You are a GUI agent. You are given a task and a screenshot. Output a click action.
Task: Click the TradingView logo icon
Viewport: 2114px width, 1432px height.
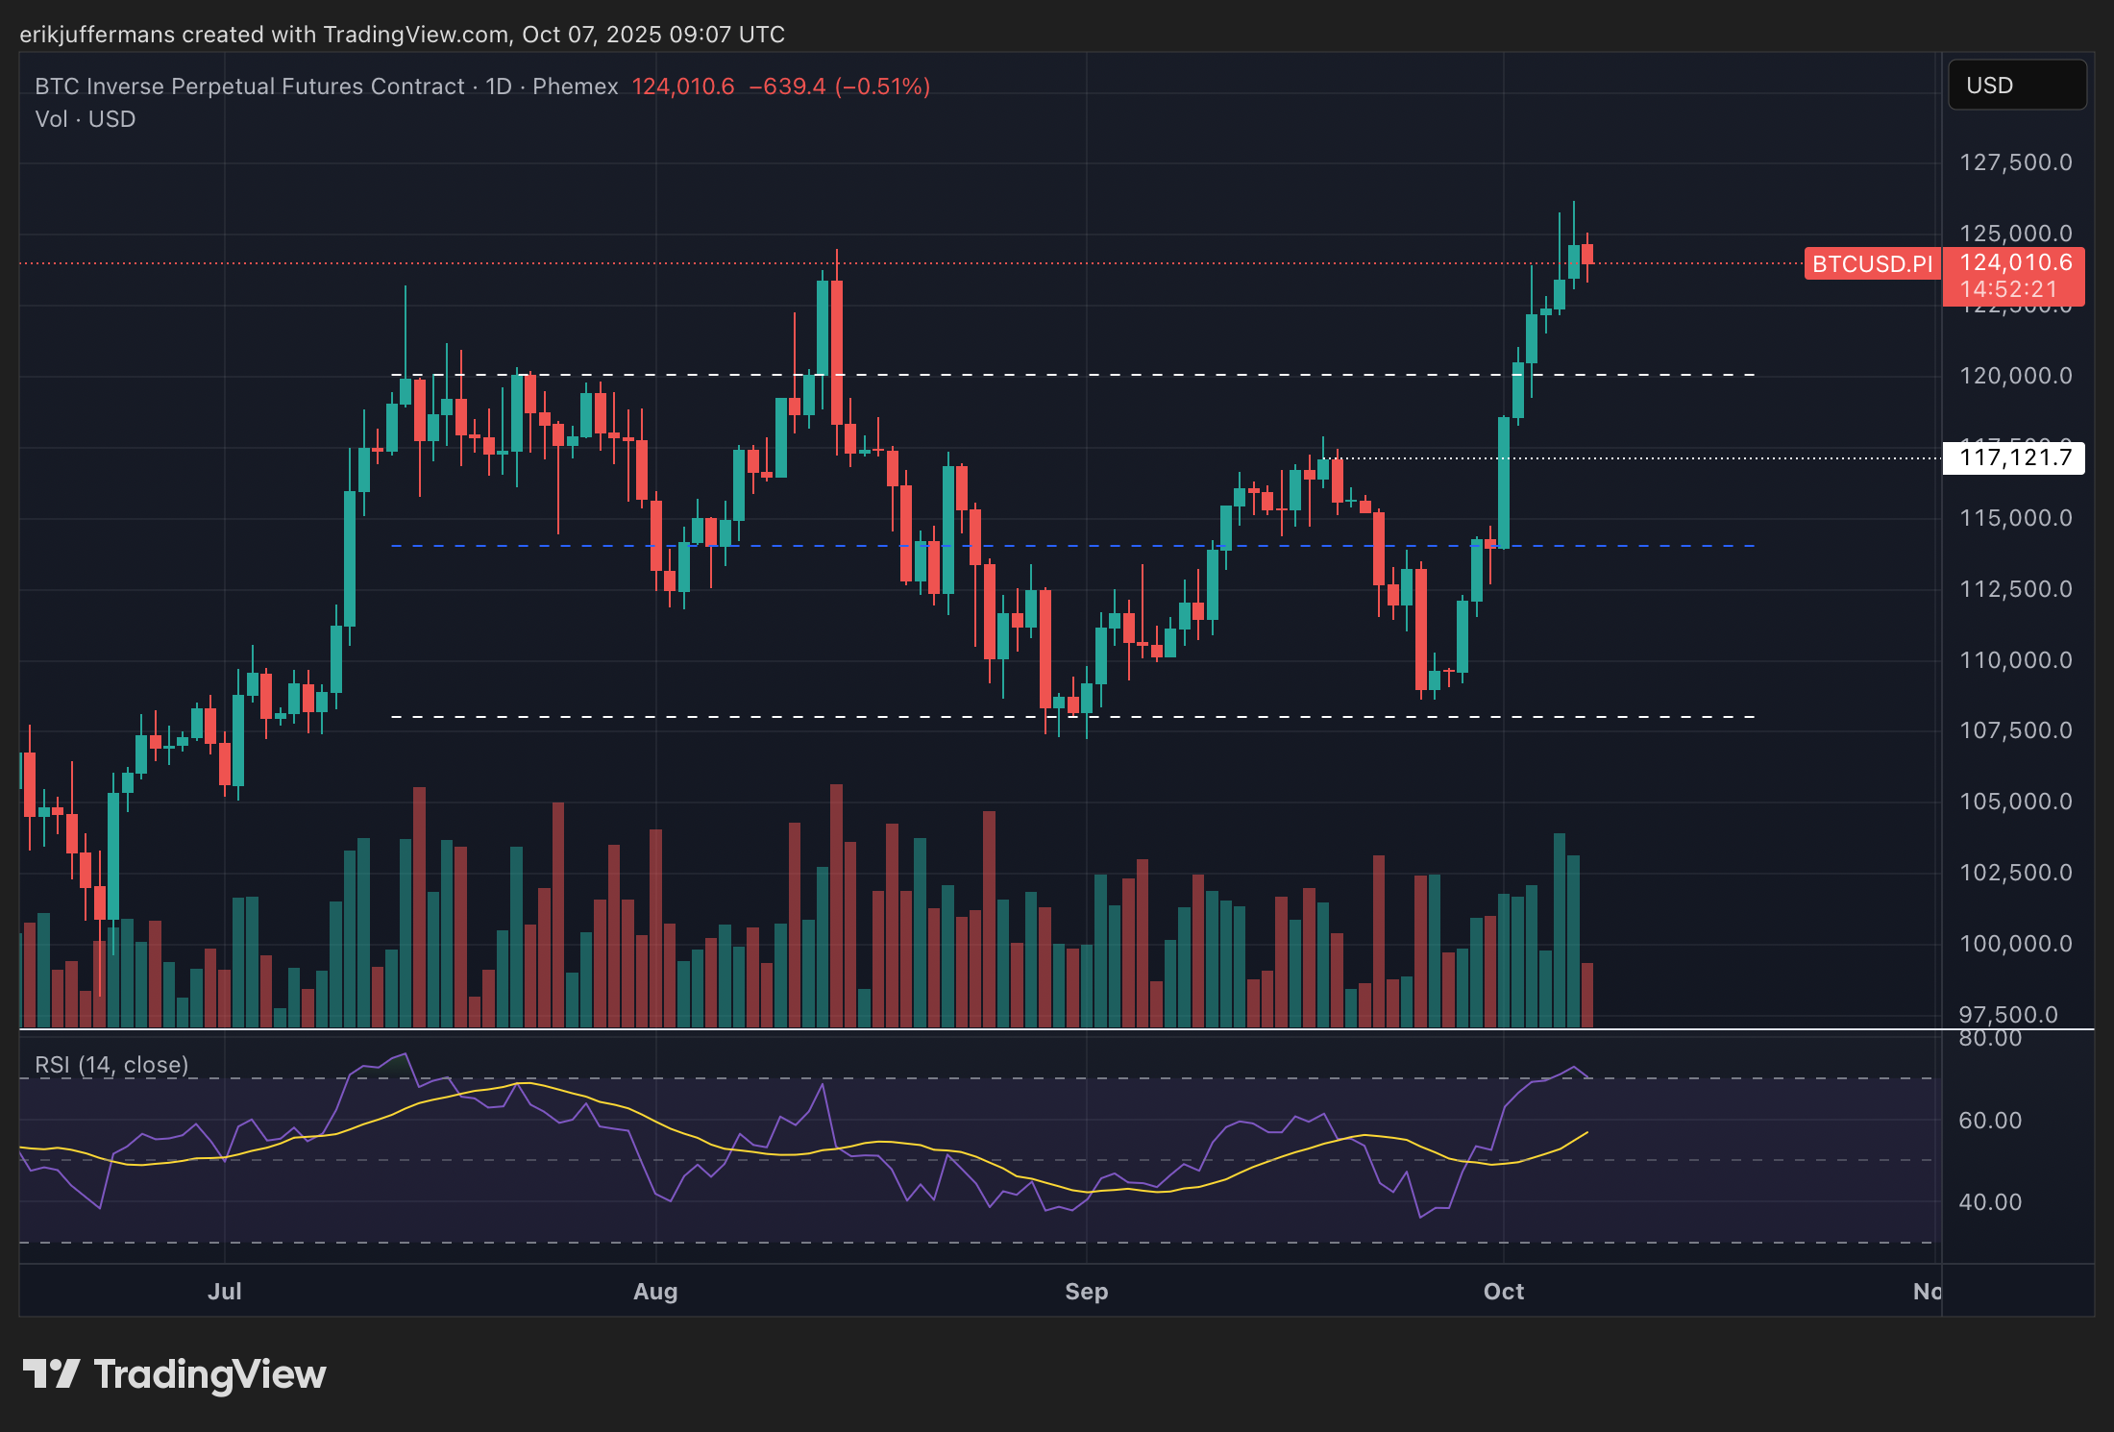51,1374
